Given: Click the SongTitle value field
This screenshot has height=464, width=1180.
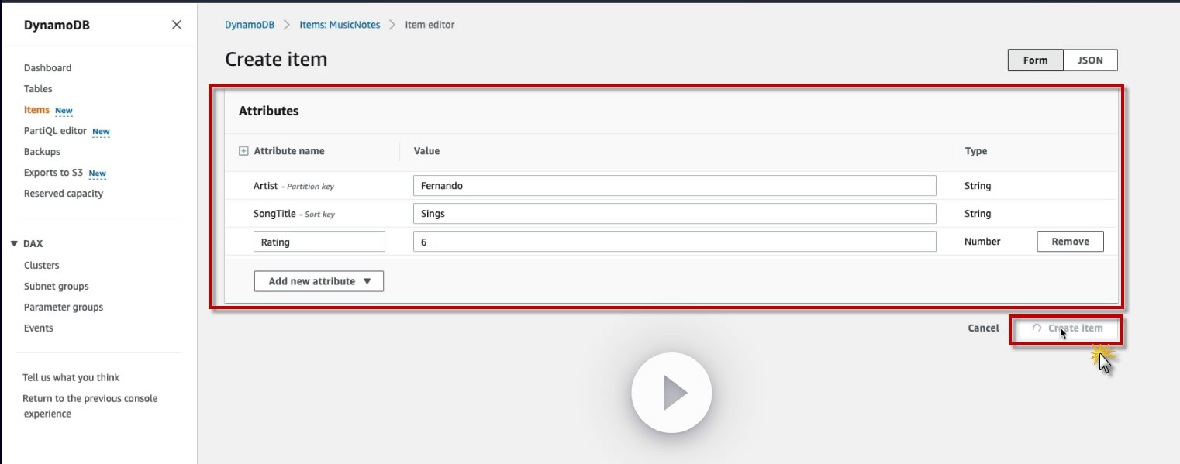Looking at the screenshot, I should [x=675, y=214].
